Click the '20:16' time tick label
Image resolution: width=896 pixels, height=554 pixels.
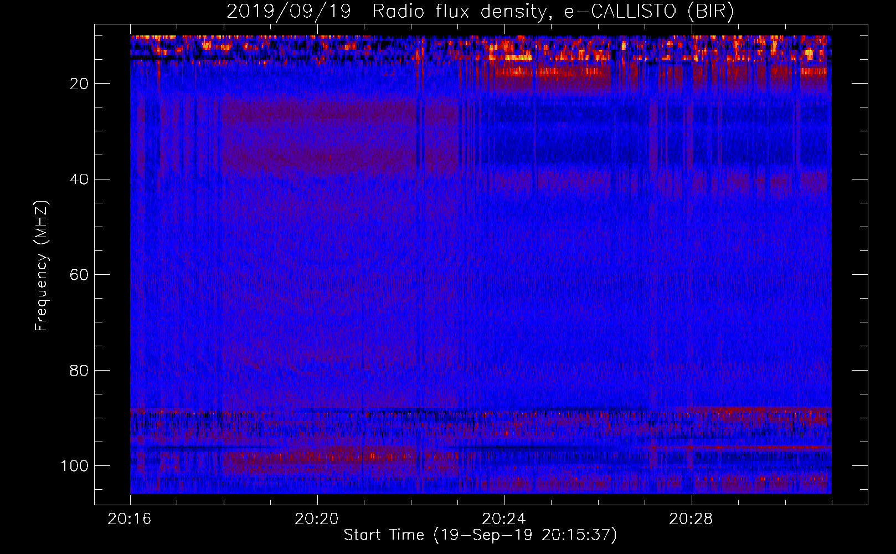click(x=130, y=519)
